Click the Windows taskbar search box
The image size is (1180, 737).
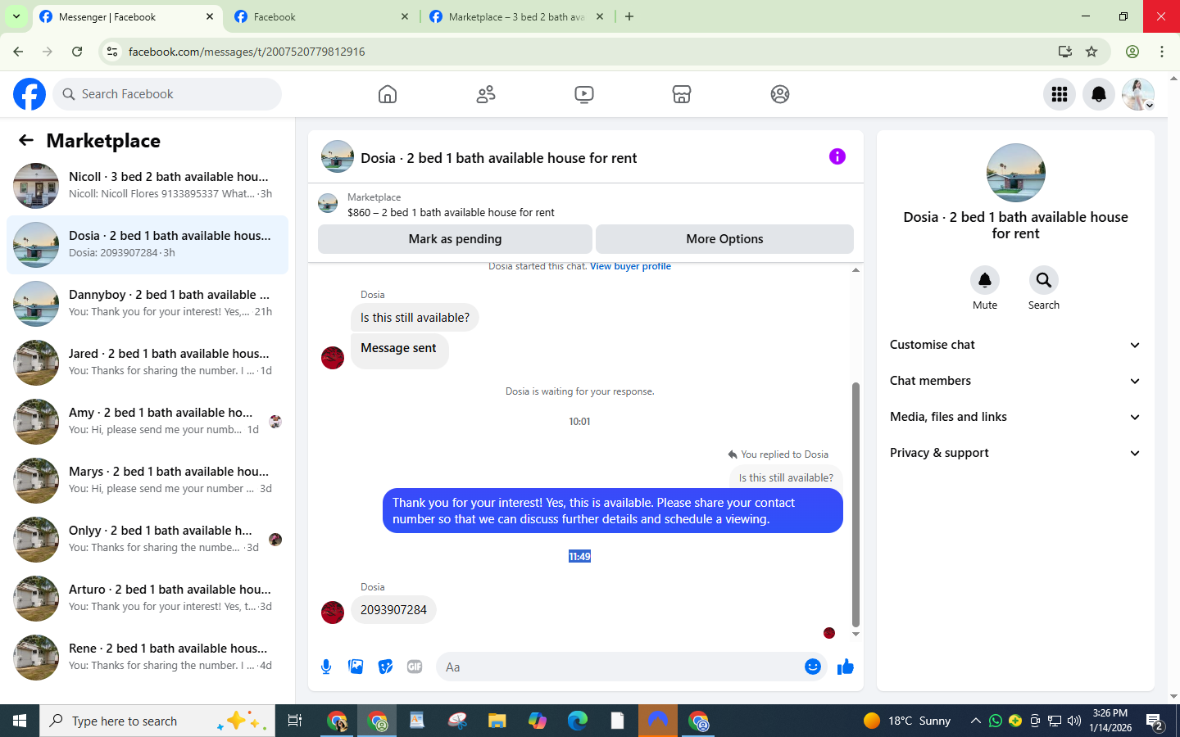click(156, 721)
